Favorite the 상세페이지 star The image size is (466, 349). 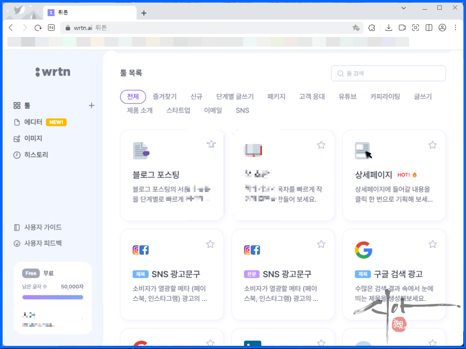tap(432, 145)
